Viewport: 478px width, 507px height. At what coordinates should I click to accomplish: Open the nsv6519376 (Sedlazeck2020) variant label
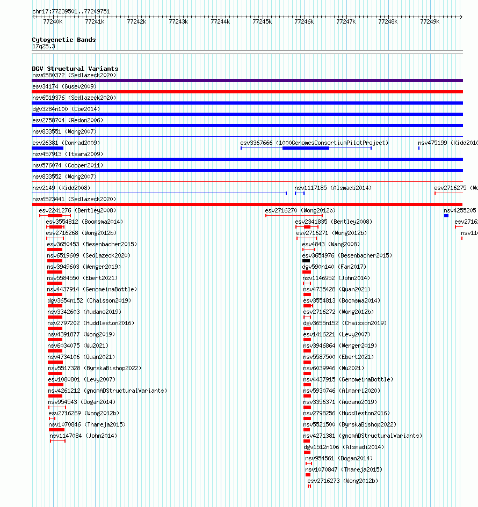[x=74, y=98]
